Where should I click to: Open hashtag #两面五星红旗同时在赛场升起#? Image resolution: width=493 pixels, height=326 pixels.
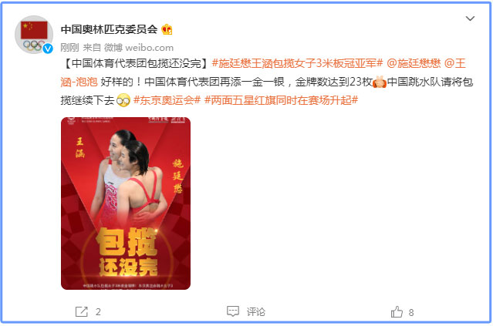coord(281,100)
